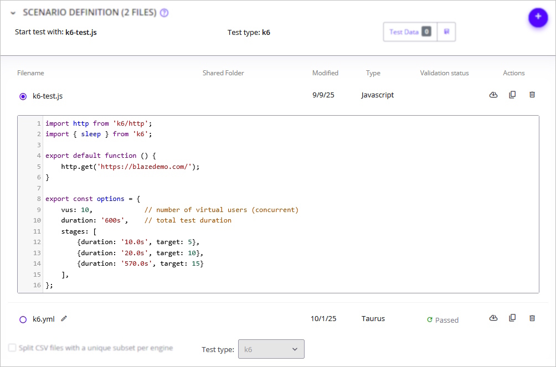The image size is (556, 367).
Task: Click the purple plus add file button
Action: (x=538, y=17)
